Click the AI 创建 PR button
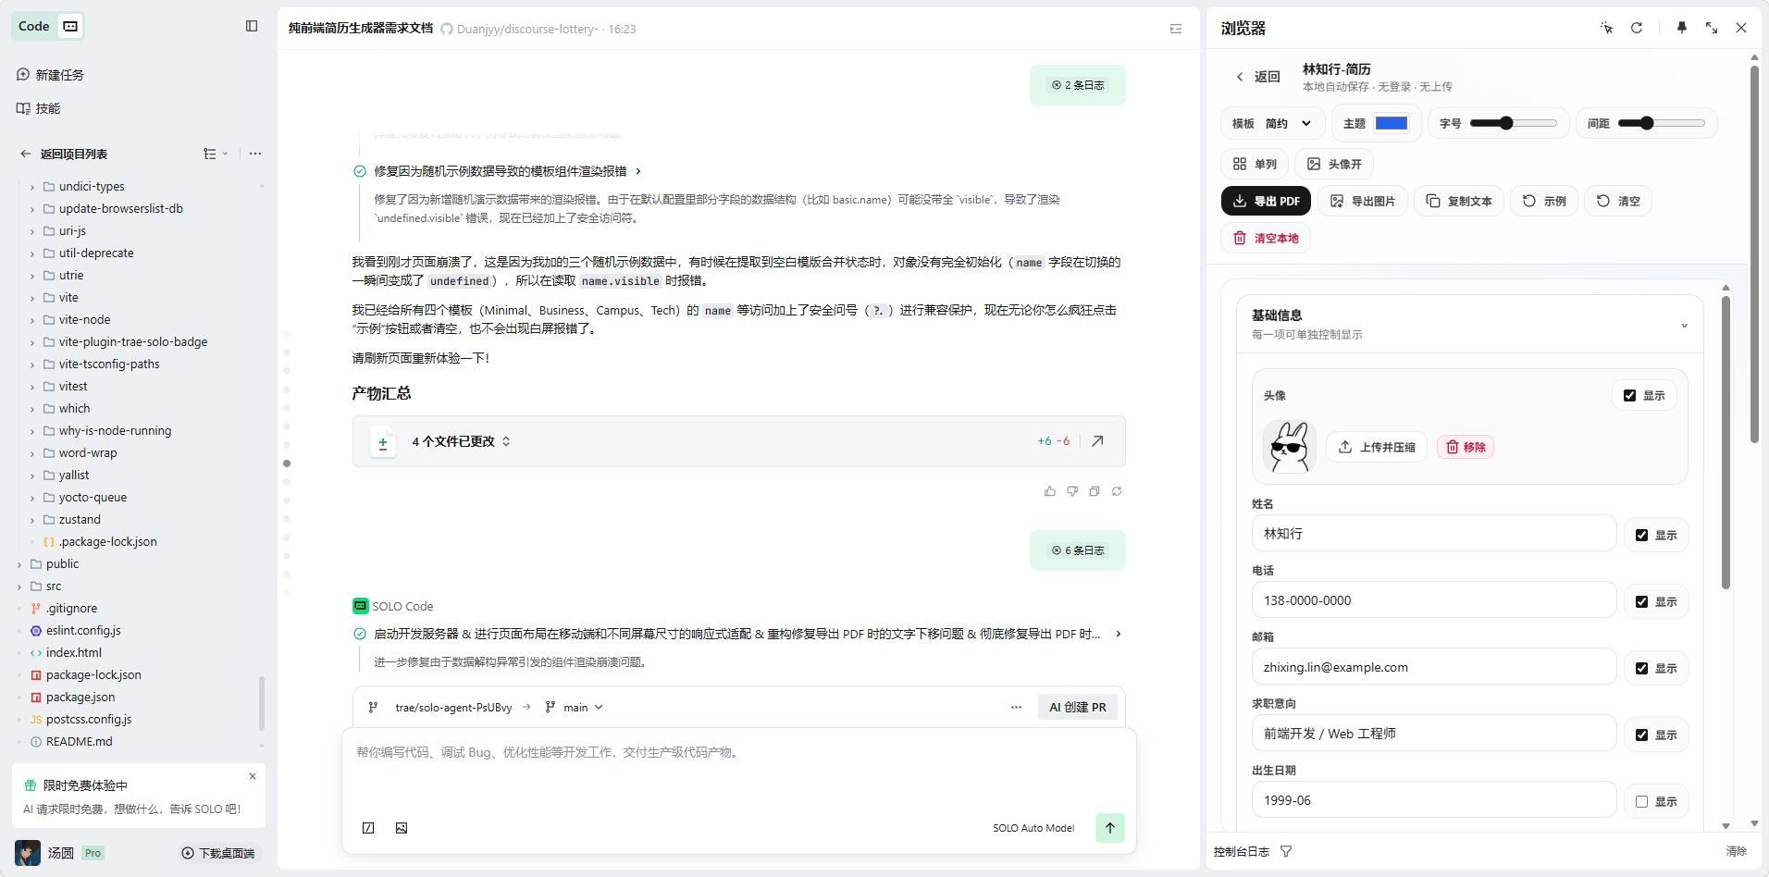Screen dimensions: 1769x877 tap(1077, 707)
